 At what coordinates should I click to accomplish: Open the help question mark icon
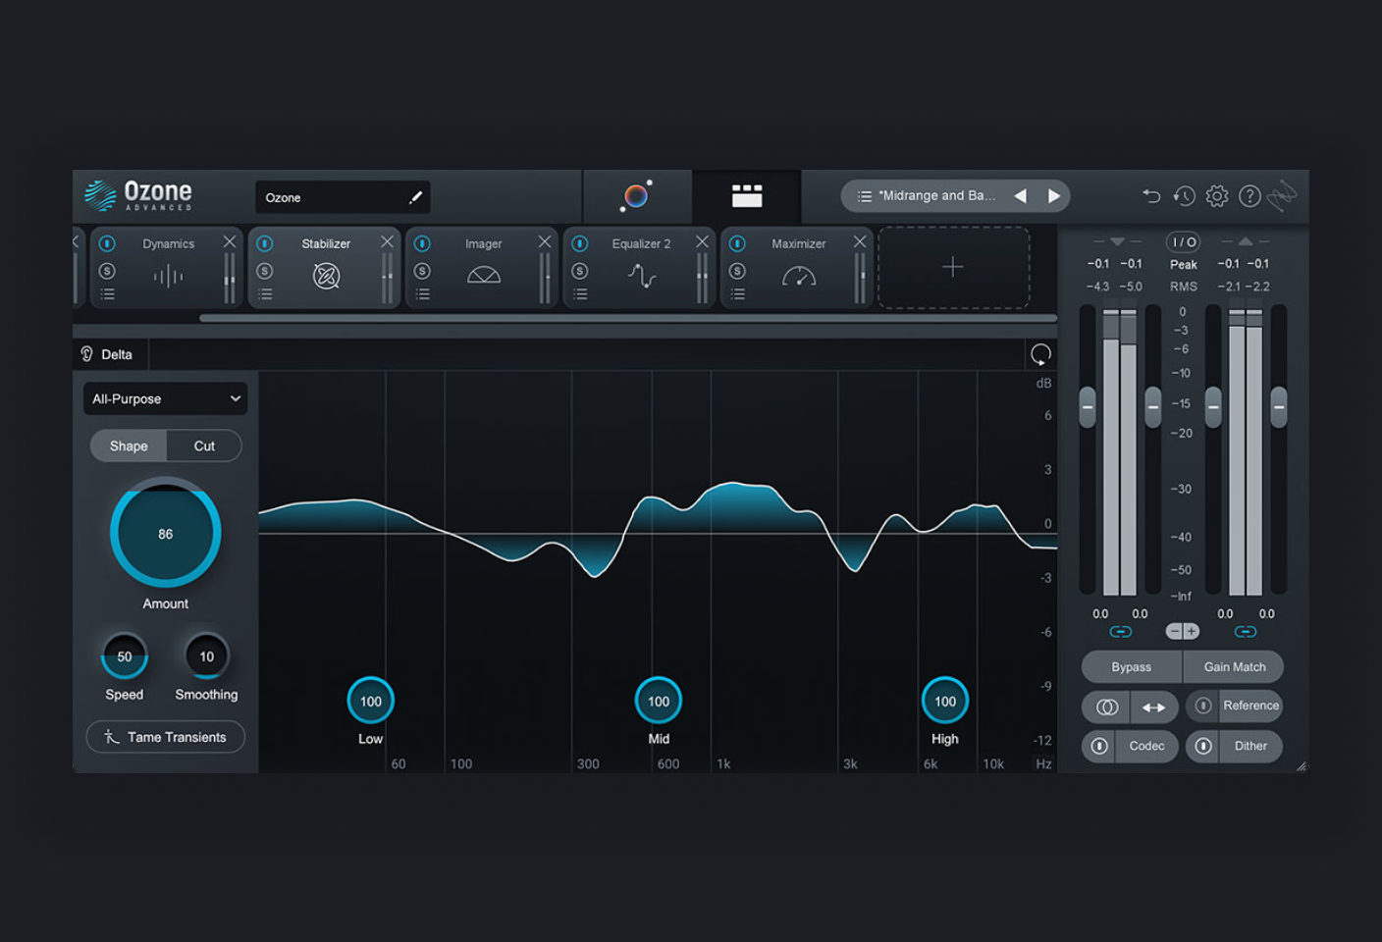click(1249, 196)
